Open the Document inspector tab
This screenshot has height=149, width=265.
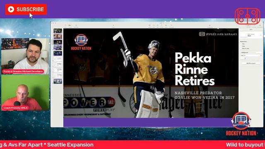tap(260, 26)
